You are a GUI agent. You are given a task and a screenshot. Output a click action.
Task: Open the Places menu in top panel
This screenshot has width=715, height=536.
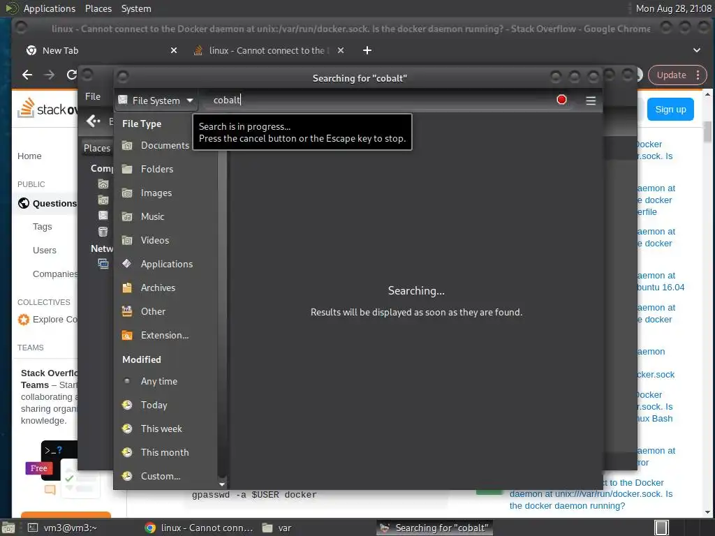coord(98,8)
